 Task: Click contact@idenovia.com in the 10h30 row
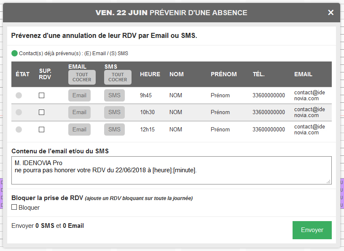tap(309, 112)
